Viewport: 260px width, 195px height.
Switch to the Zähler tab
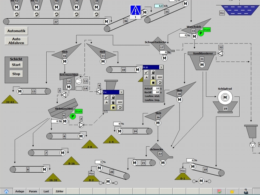click(59, 191)
